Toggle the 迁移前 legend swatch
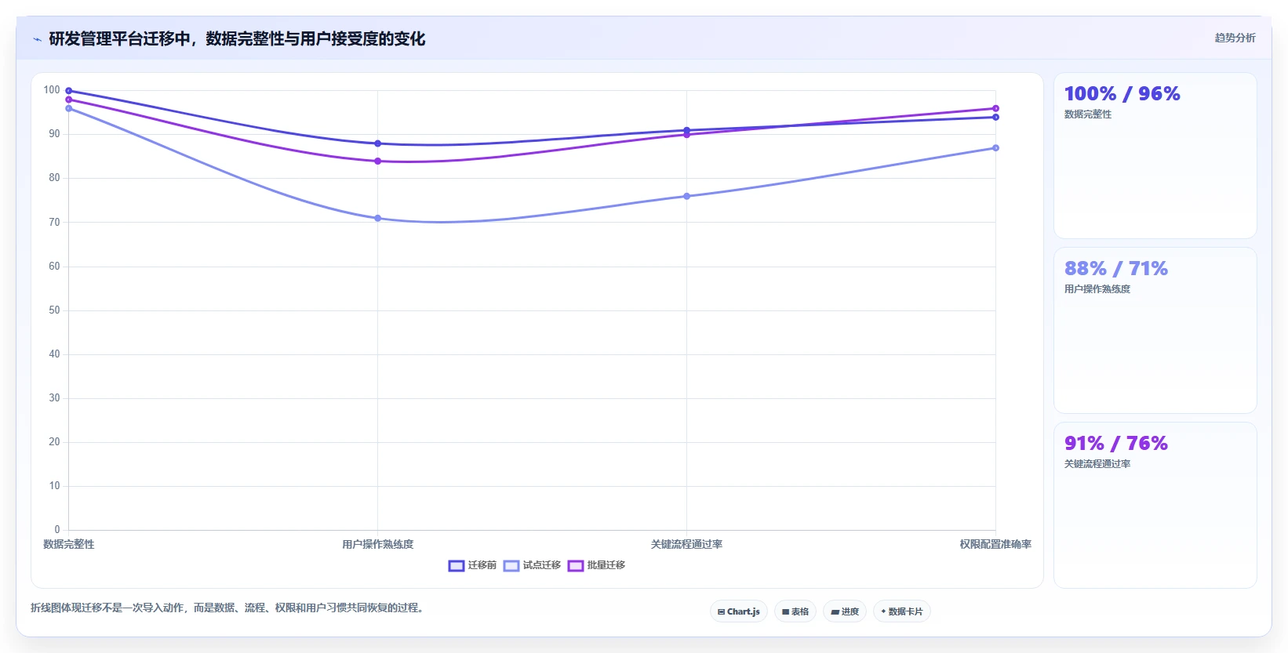This screenshot has width=1288, height=653. pos(457,566)
